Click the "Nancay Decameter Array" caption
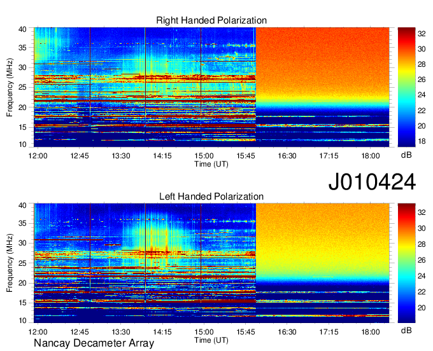The width and height of the screenshot is (433, 351). coord(94,343)
